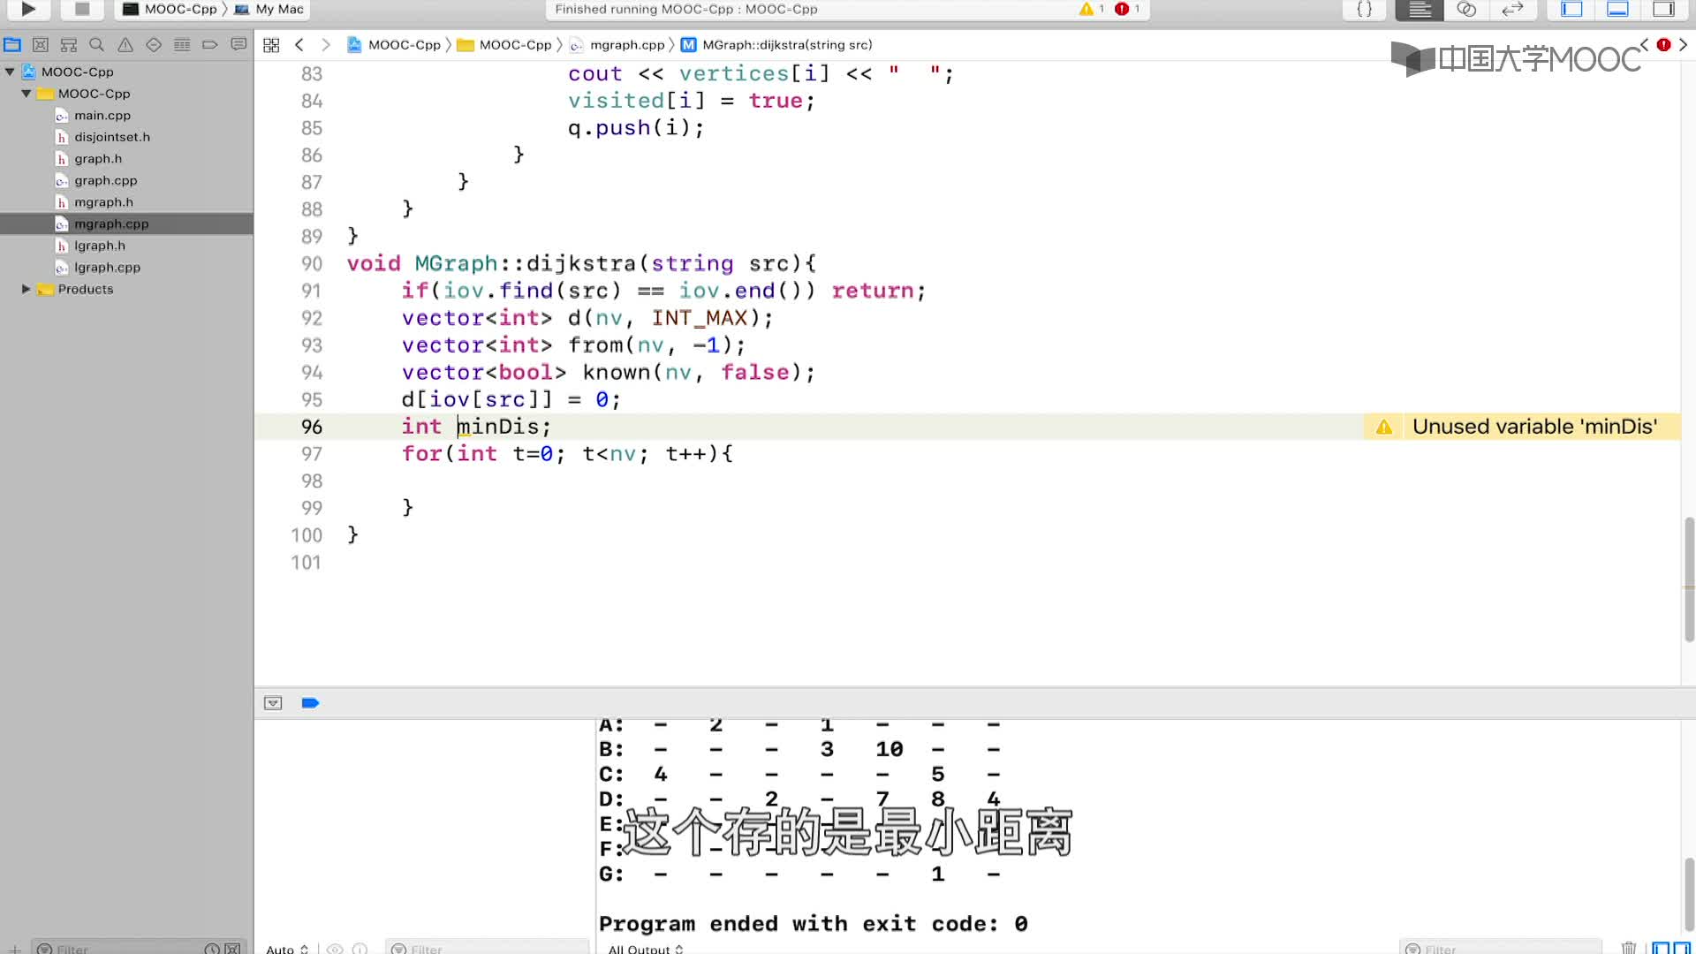Toggle the console pane button

click(x=1682, y=949)
